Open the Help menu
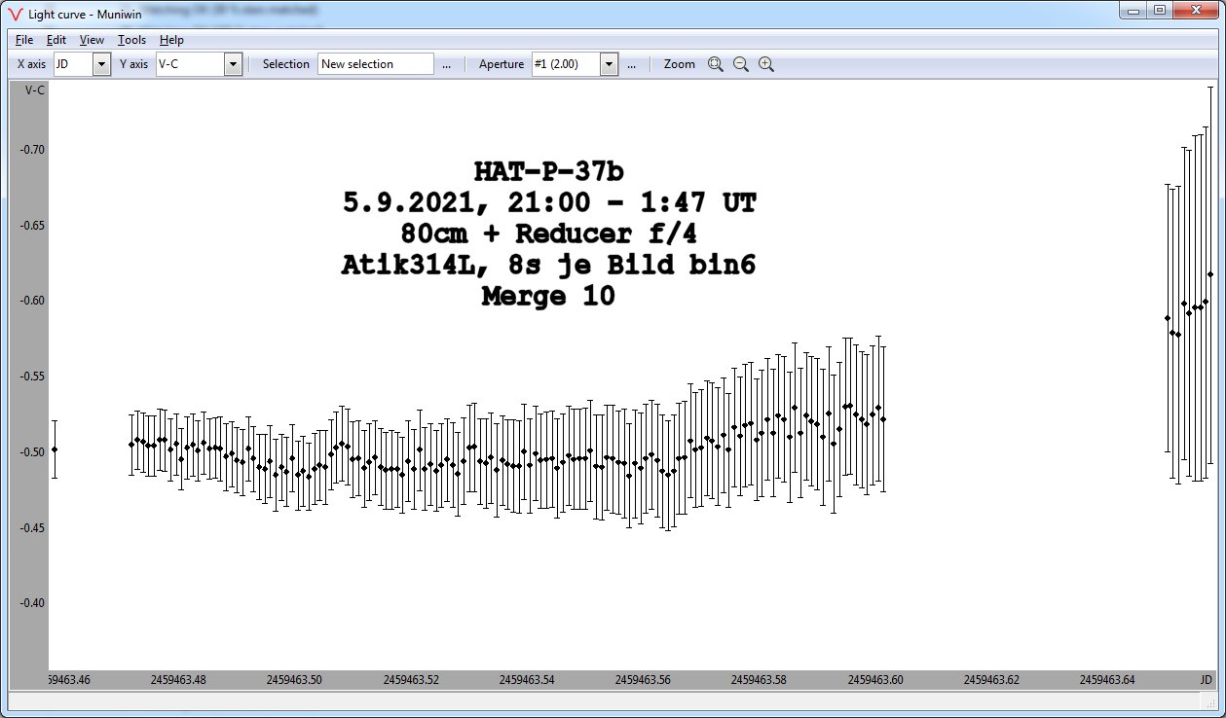The height and width of the screenshot is (718, 1226). point(171,40)
